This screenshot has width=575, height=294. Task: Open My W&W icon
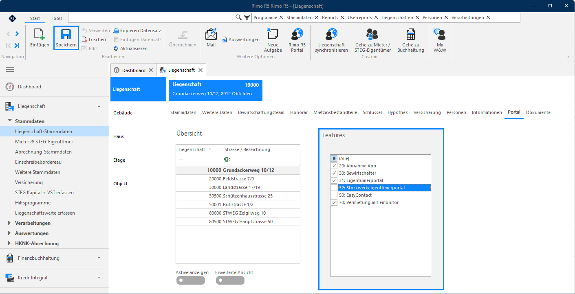(x=440, y=34)
